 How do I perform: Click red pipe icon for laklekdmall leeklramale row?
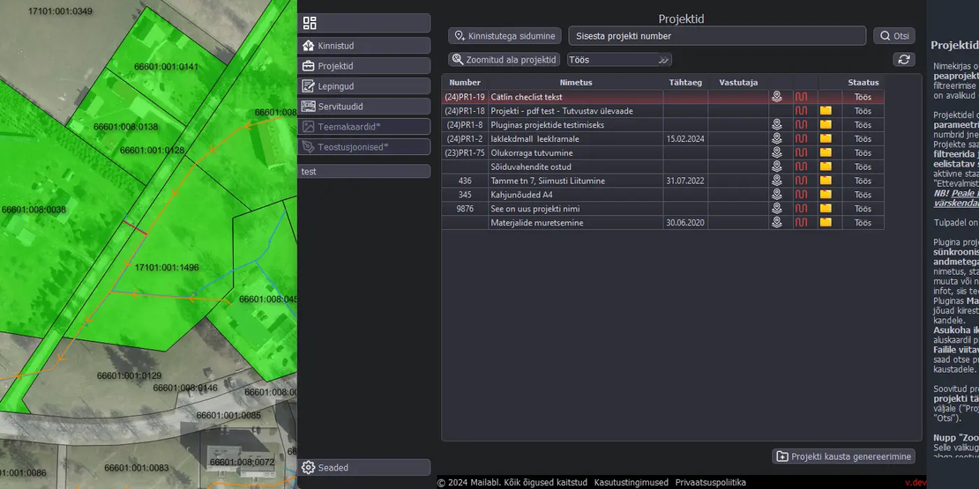pos(801,138)
